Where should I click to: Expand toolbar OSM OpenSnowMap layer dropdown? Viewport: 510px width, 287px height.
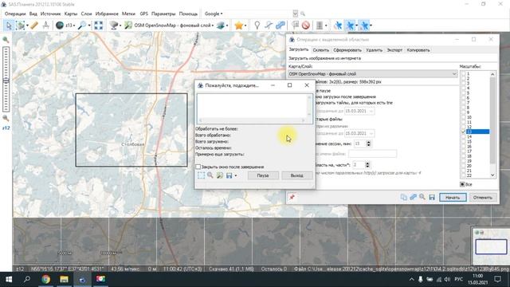pyautogui.click(x=213, y=26)
